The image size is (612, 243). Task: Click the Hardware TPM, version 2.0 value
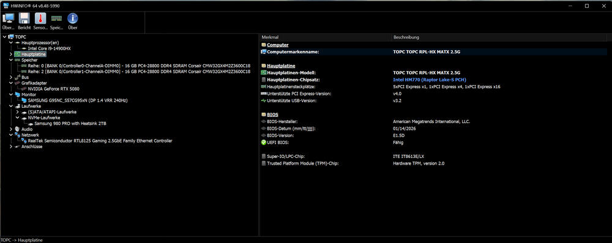coord(419,163)
